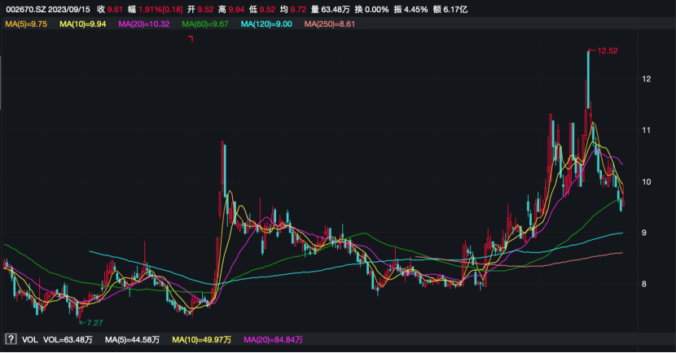Screen dimensions: 676x353
Task: Click the 2023/09/15 date text
Action: (69, 9)
